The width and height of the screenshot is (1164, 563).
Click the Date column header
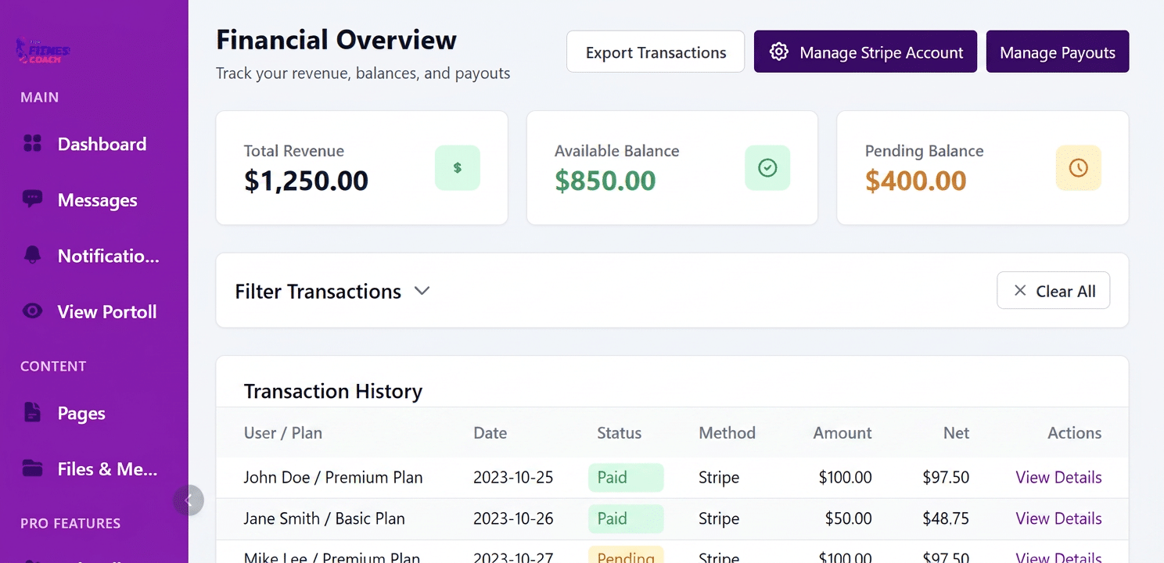coord(490,433)
